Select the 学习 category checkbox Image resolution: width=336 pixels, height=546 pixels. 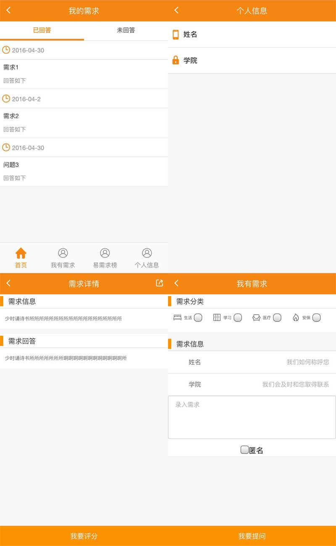click(x=238, y=318)
